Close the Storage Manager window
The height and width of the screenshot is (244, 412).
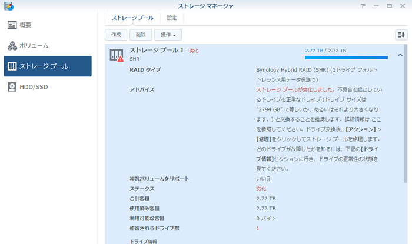(403, 6)
